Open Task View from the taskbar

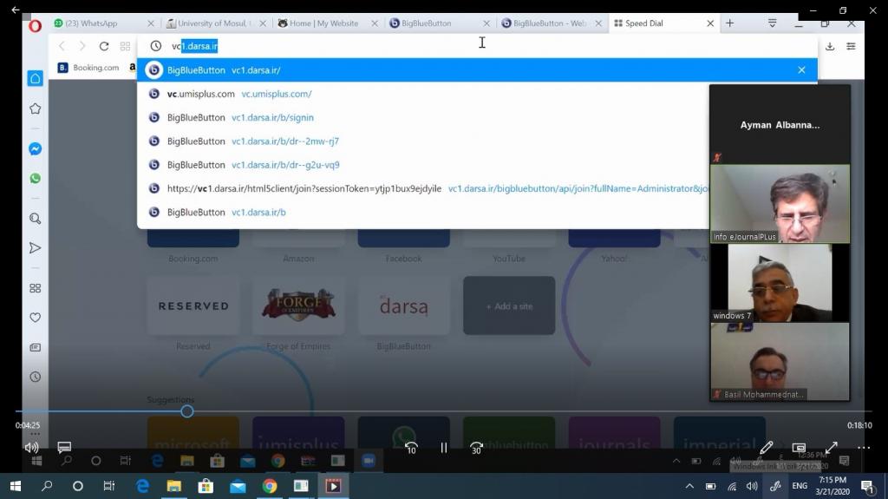109,486
